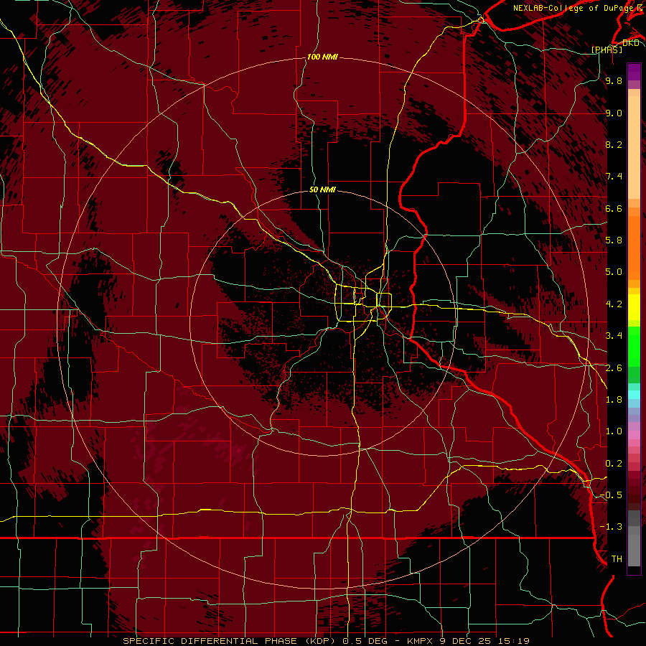
Task: Click the 3.4 legend value
Action: coord(614,336)
